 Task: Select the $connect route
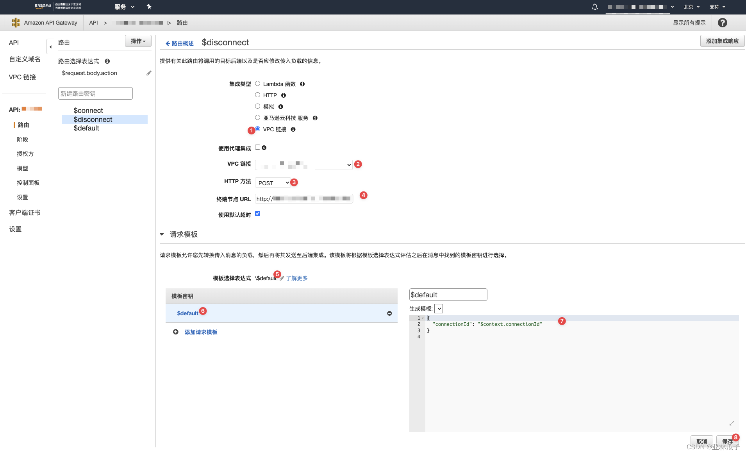pyautogui.click(x=88, y=111)
